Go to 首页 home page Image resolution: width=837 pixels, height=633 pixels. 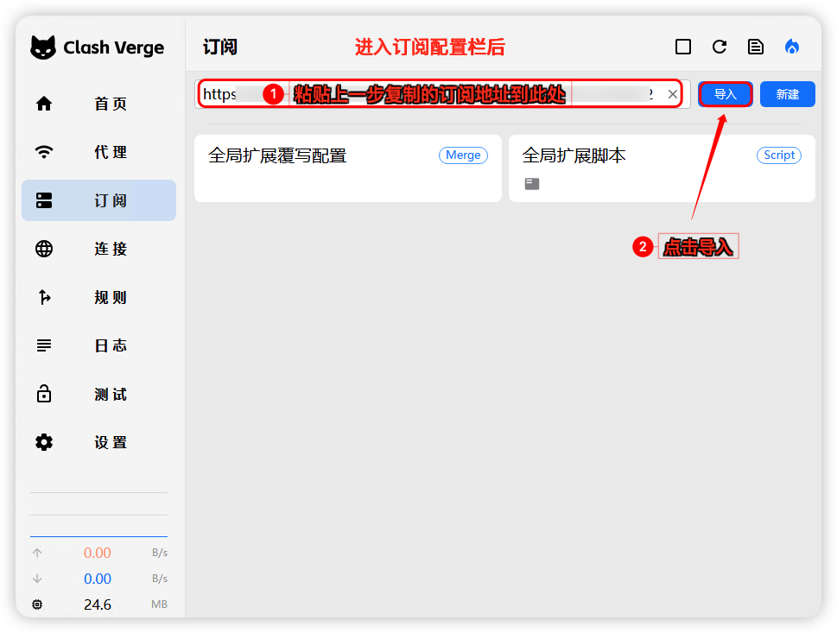click(x=98, y=104)
